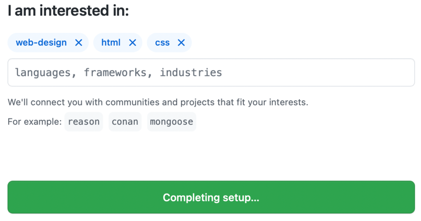The width and height of the screenshot is (421, 221).
Task: Click the web-design tag label
Action: [41, 43]
